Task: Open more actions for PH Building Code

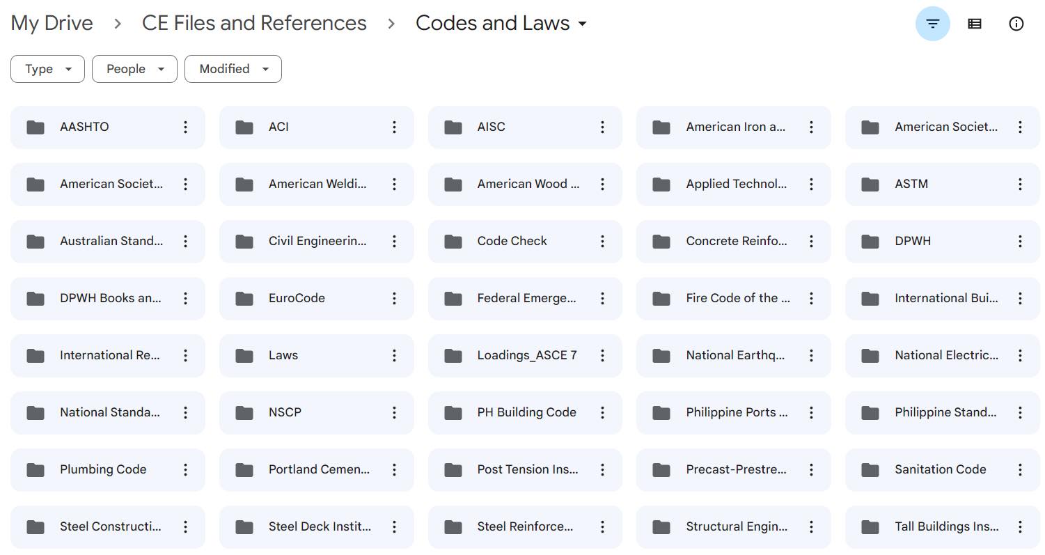Action: coord(602,412)
